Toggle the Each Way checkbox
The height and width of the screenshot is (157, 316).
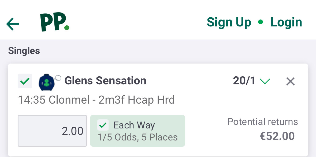103,125
